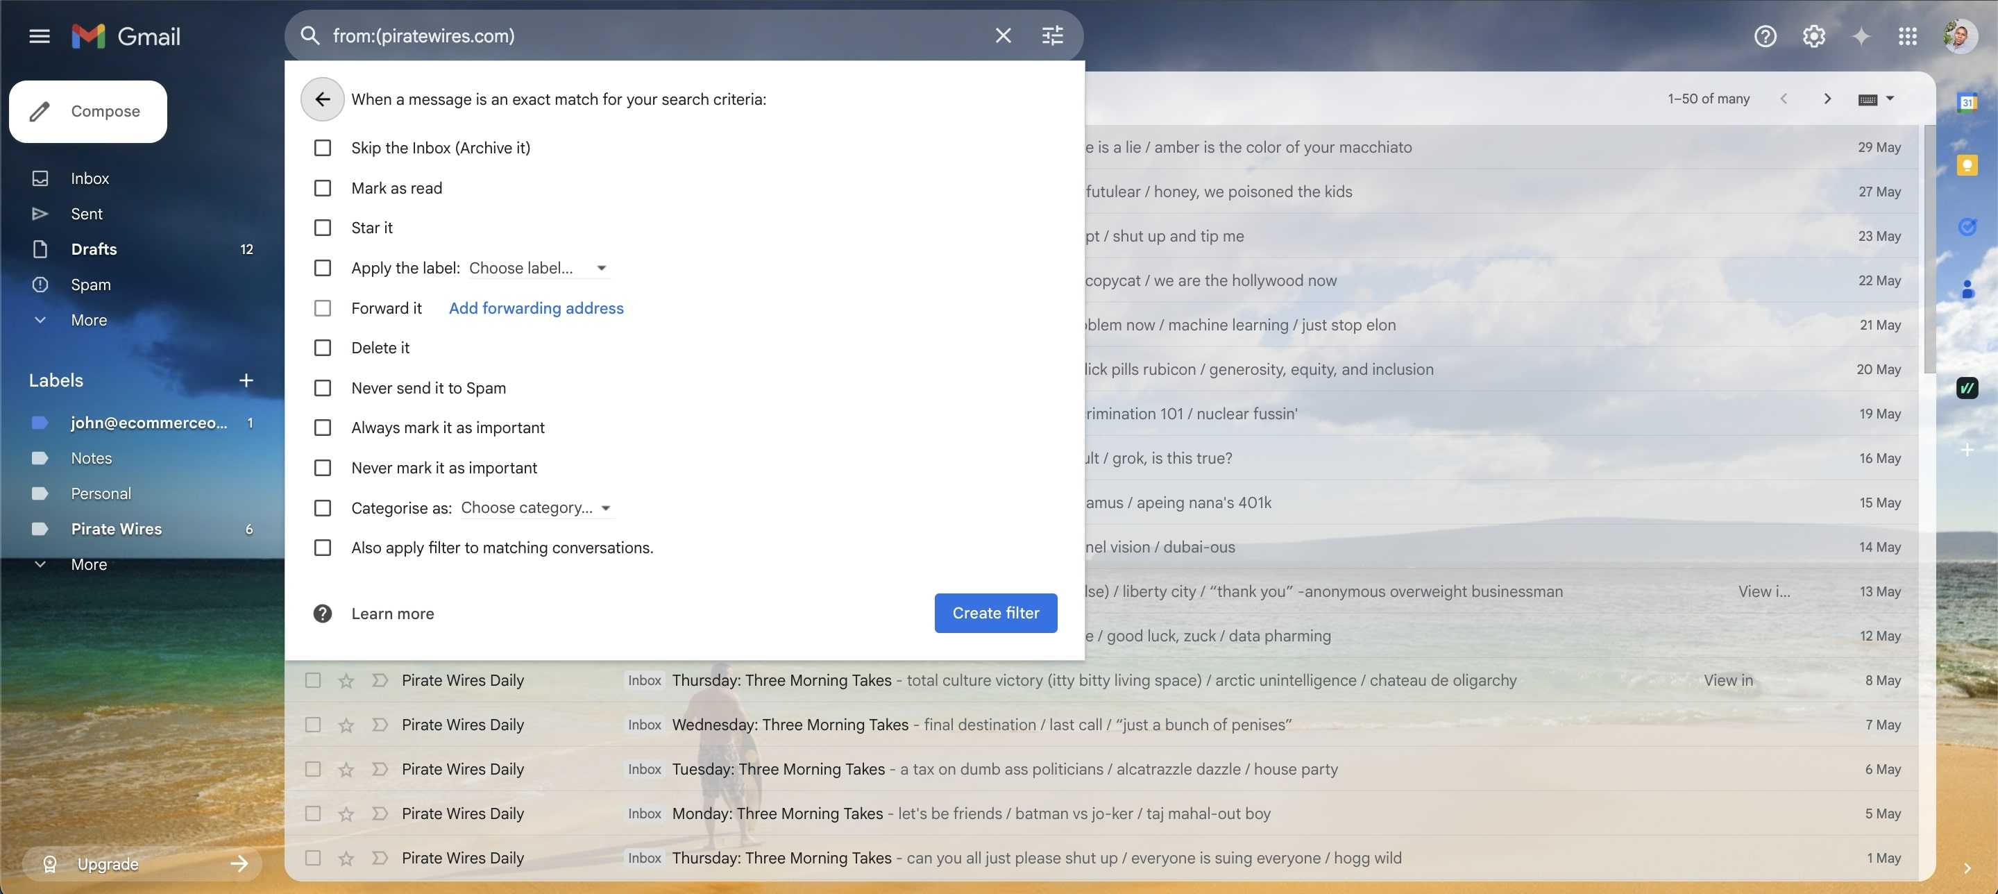The image size is (1998, 894).
Task: Click the search options sliders icon
Action: [1051, 35]
